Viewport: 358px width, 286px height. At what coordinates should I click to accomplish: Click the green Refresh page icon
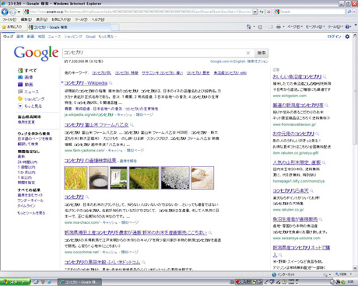(261, 12)
